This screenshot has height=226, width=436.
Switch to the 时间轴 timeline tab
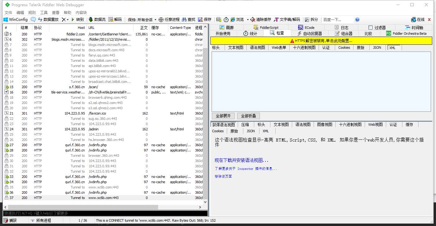pos(414,28)
